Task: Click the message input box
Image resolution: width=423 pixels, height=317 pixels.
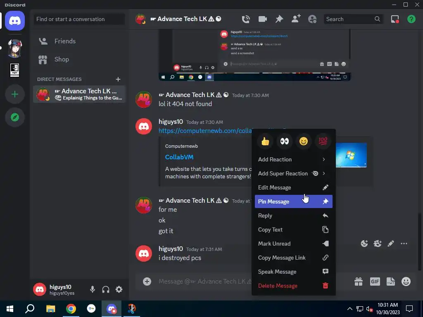Action: click(205, 282)
